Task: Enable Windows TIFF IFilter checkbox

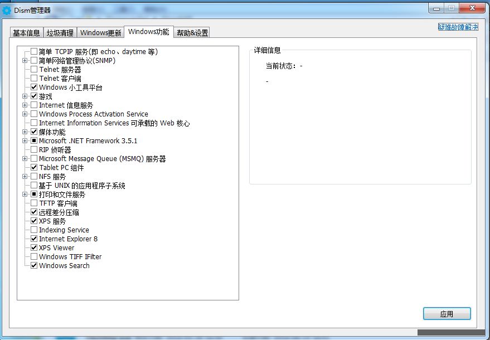Action: click(x=34, y=256)
